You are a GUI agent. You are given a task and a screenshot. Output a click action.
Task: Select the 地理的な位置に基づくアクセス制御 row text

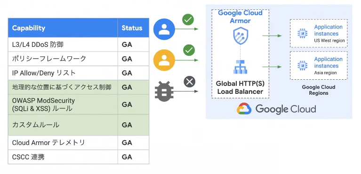coord(62,87)
